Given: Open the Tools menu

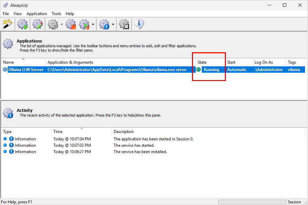Looking at the screenshot, I should coord(56,14).
